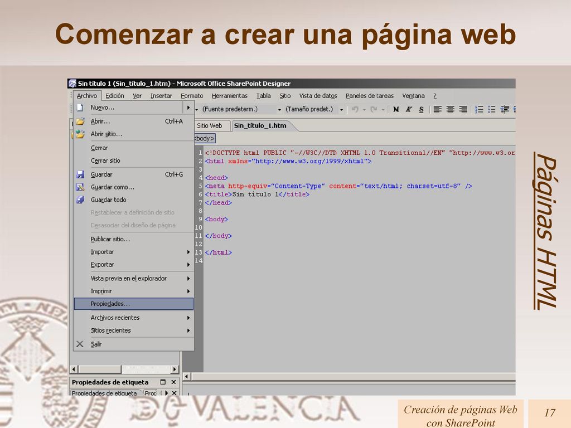Expand the Imprimir submenu arrow

tap(188, 291)
